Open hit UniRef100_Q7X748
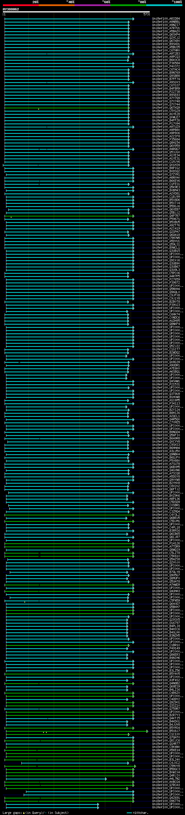The width and height of the screenshot is (185, 815). 166,101
